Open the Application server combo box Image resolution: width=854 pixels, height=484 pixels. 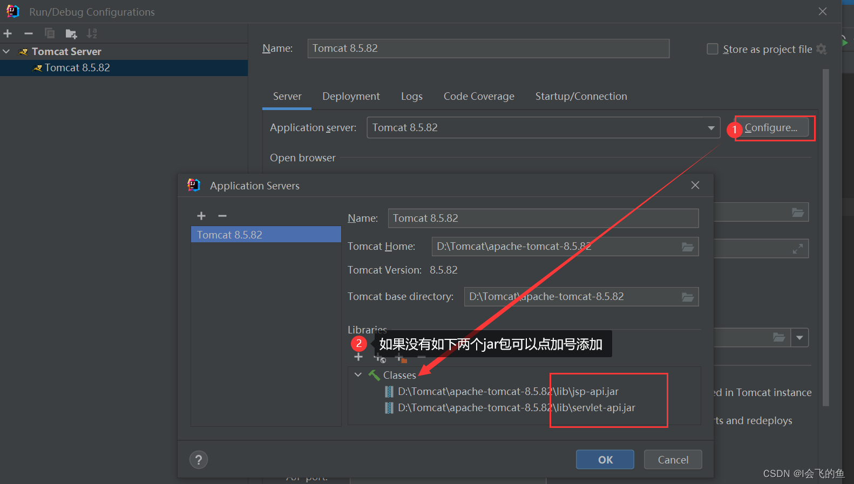[543, 128]
